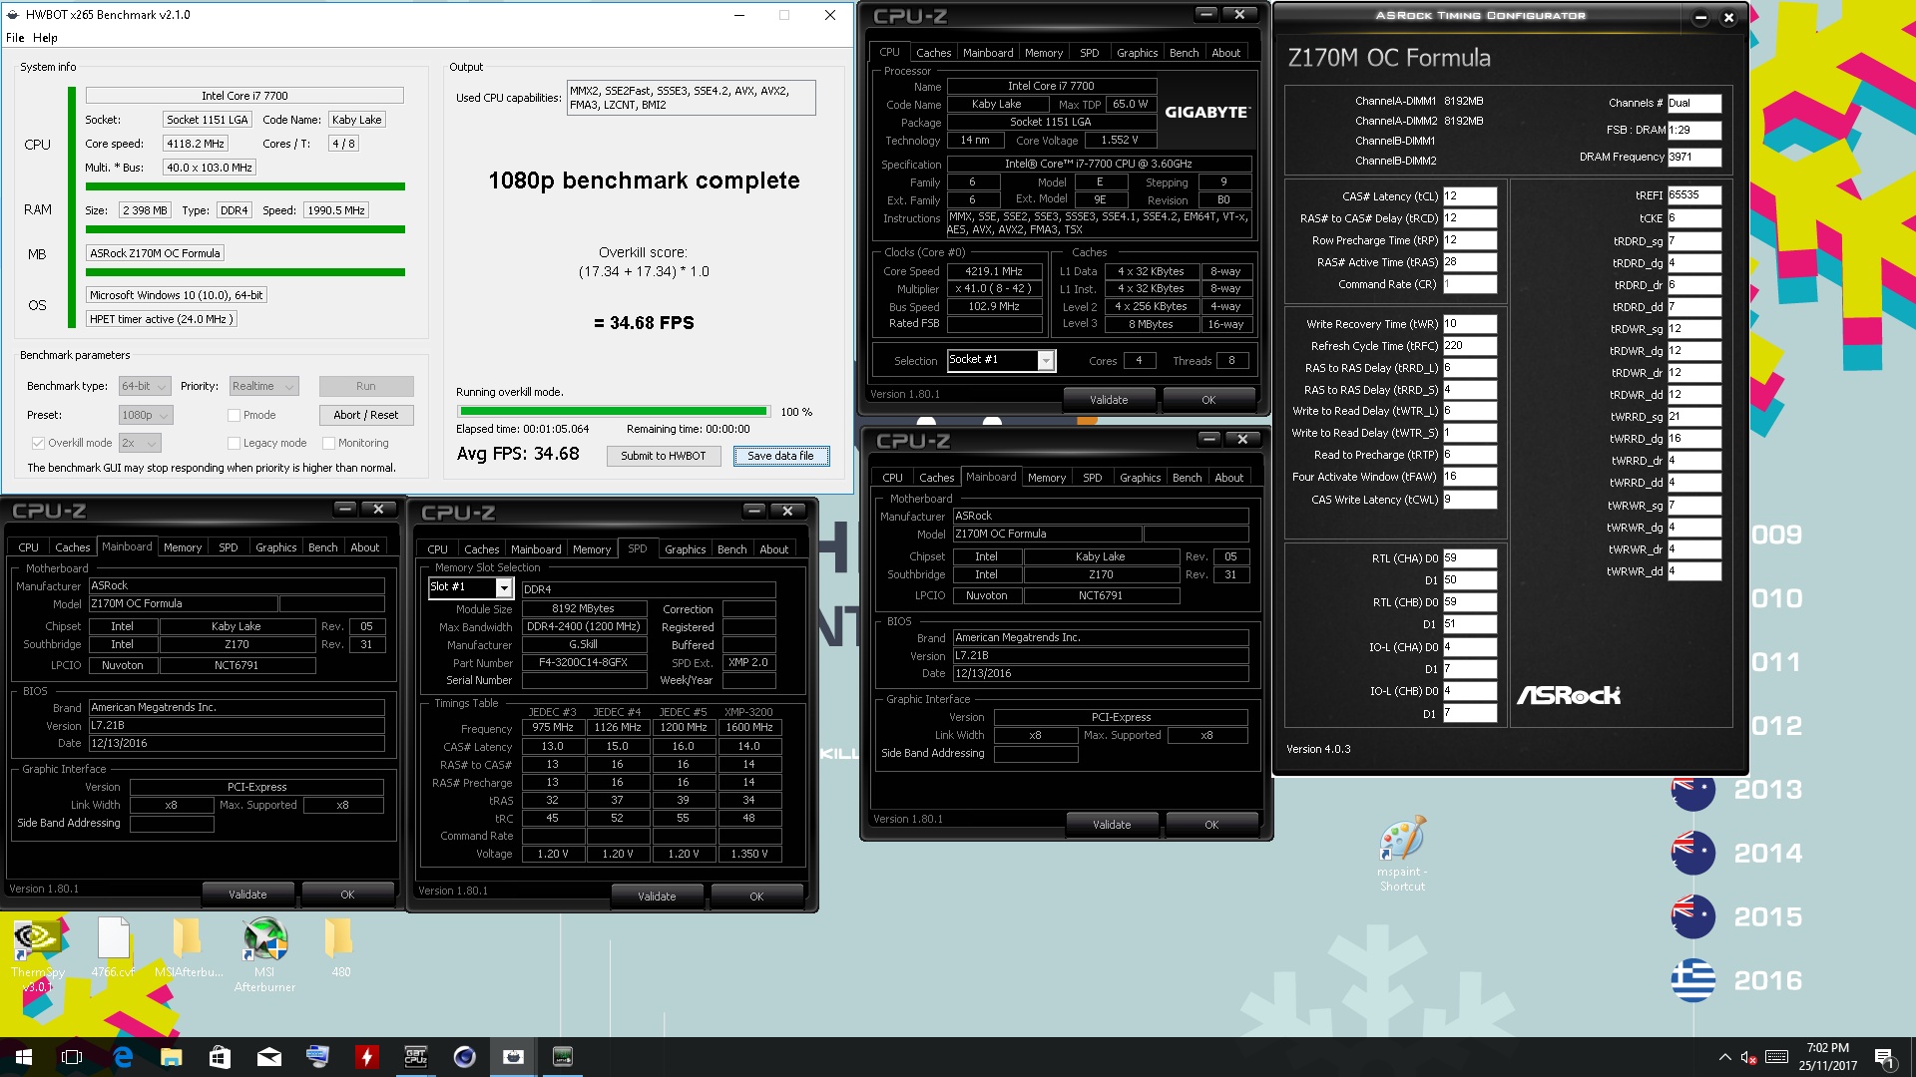Switch to Timing Configurator green taskbar icon
This screenshot has height=1077, width=1916.
(x=562, y=1057)
